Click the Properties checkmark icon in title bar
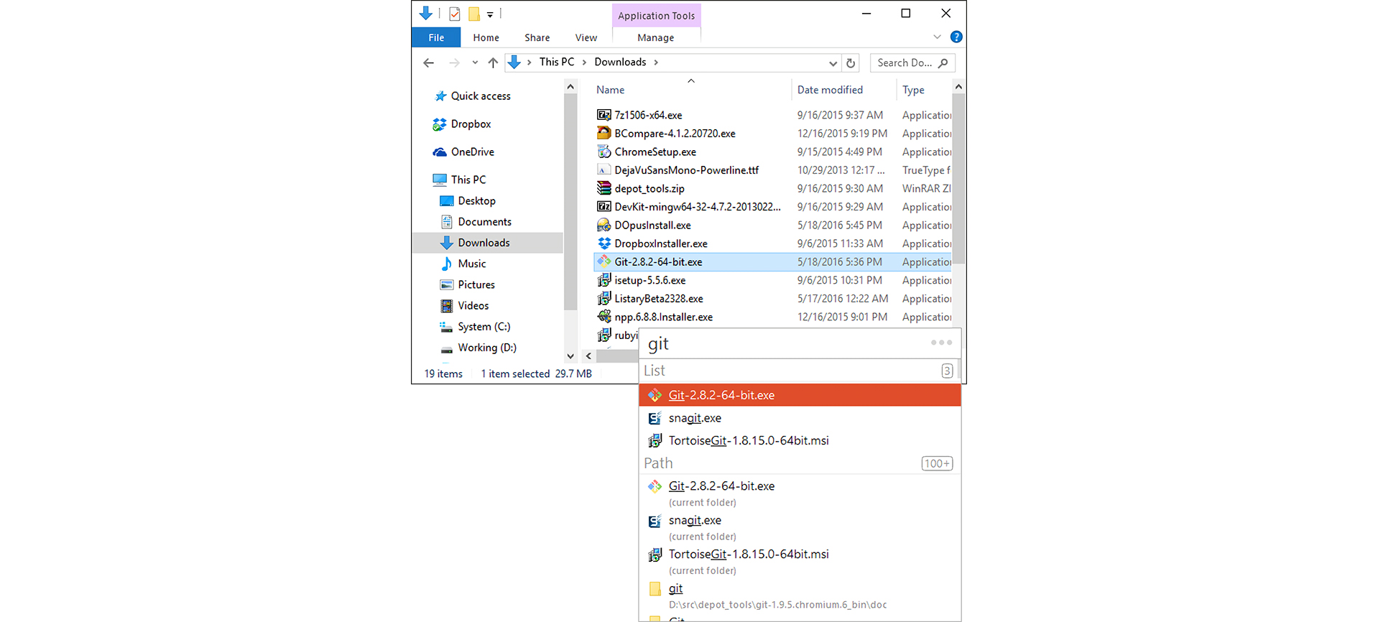Image resolution: width=1378 pixels, height=622 pixels. (x=455, y=14)
